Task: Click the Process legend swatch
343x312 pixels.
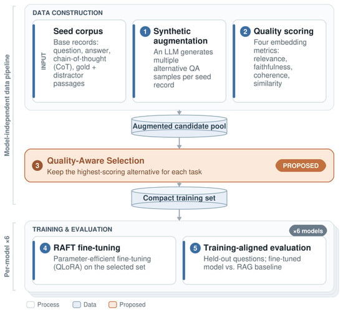Action: [x=31, y=305]
